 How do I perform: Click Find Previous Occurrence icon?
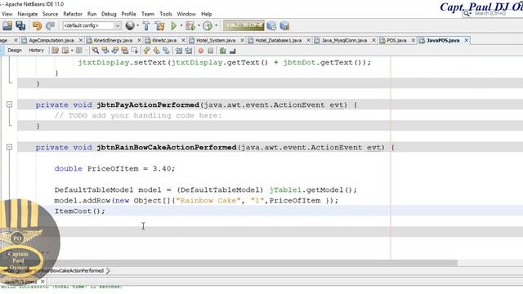[105, 51]
